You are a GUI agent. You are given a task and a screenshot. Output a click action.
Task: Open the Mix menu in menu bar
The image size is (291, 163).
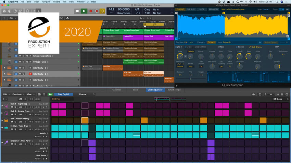pos(64,2)
